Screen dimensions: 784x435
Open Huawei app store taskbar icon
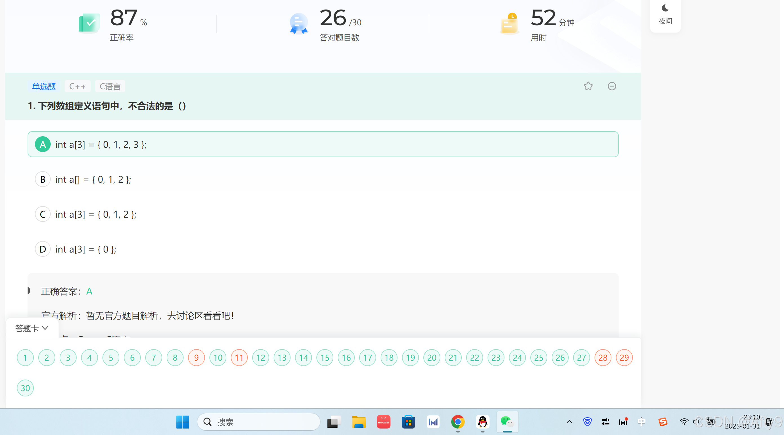pyautogui.click(x=383, y=422)
